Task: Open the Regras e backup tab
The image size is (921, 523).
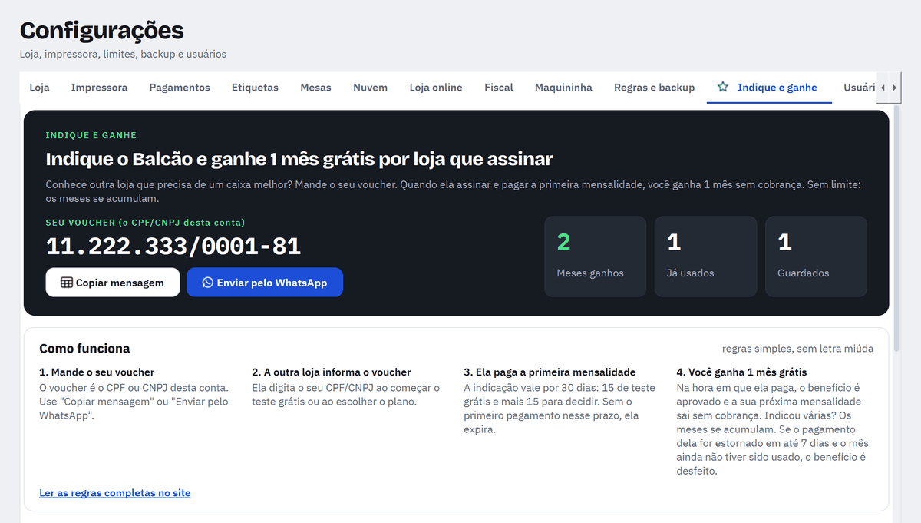Action: (654, 88)
